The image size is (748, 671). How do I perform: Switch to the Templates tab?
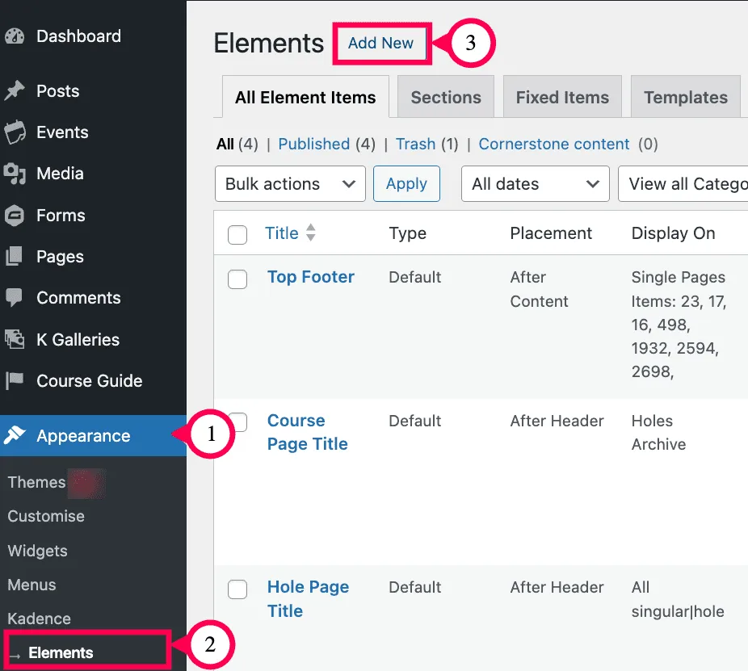pos(686,97)
